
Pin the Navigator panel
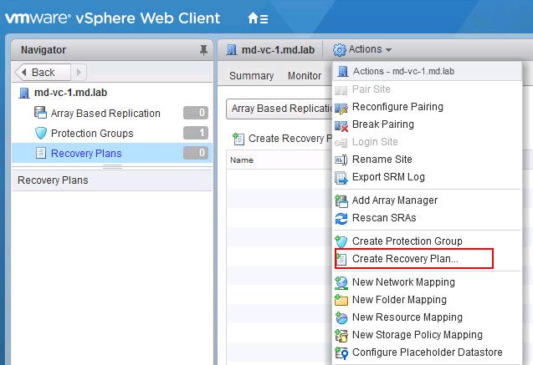point(203,50)
